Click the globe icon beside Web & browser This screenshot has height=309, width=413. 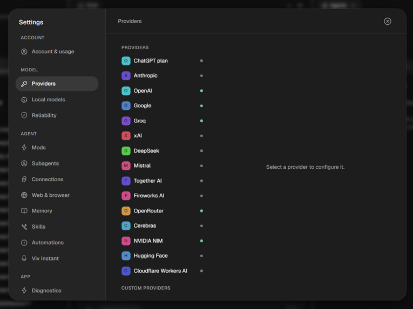24,195
